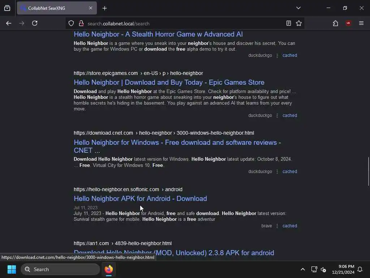Reload the current search page
Viewport: 370px width, 278px height.
point(35,24)
